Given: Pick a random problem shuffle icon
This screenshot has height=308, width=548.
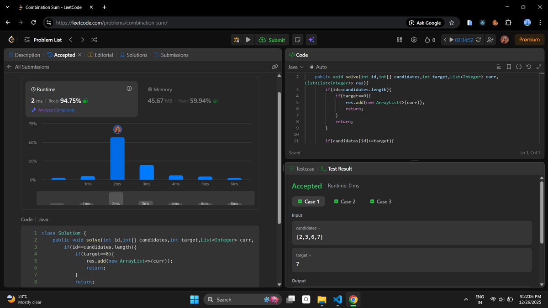Looking at the screenshot, I should point(94,40).
